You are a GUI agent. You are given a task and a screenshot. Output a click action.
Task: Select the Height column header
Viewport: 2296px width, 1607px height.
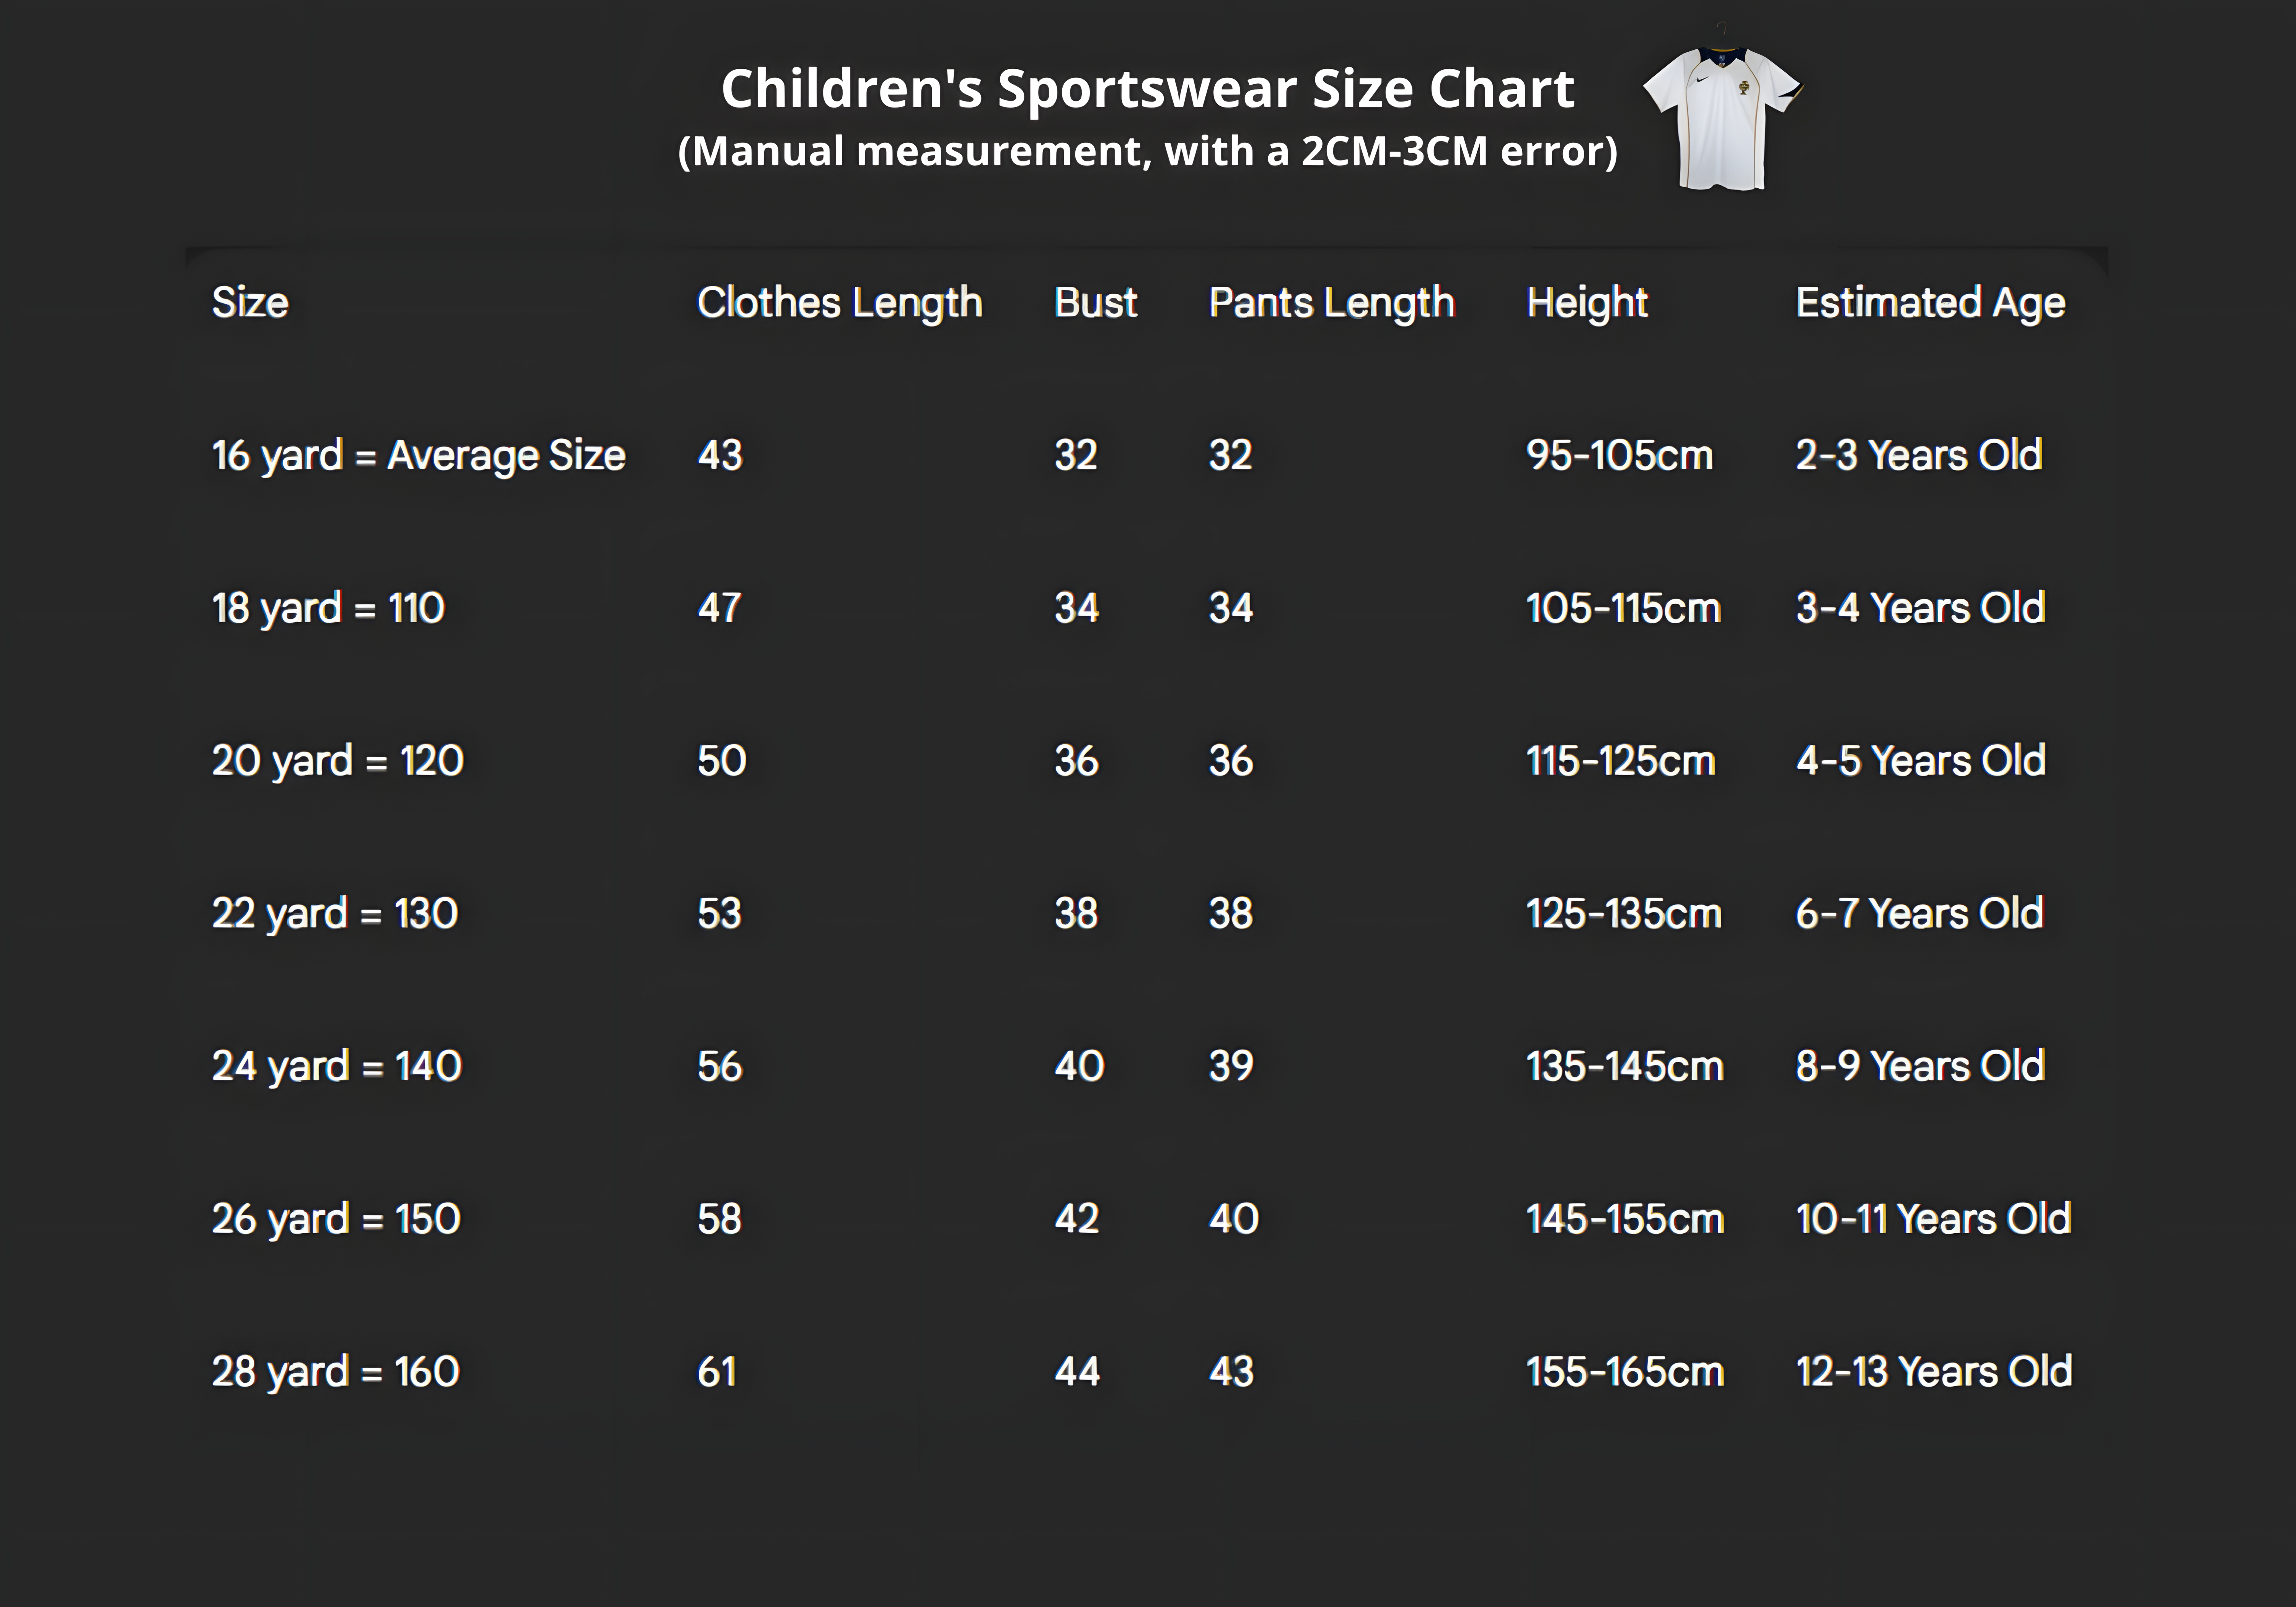pos(1587,302)
